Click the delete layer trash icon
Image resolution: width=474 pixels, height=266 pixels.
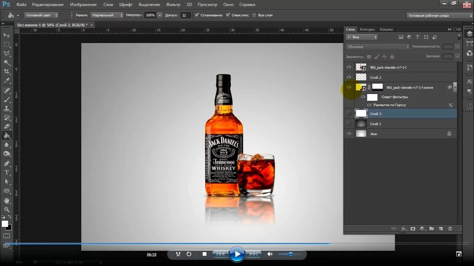pyautogui.click(x=450, y=229)
